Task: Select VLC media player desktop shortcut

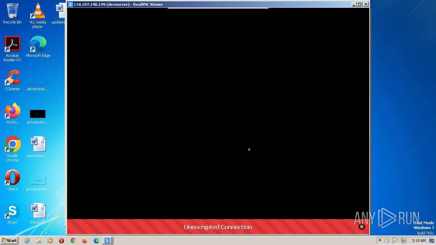Action: coord(37,16)
